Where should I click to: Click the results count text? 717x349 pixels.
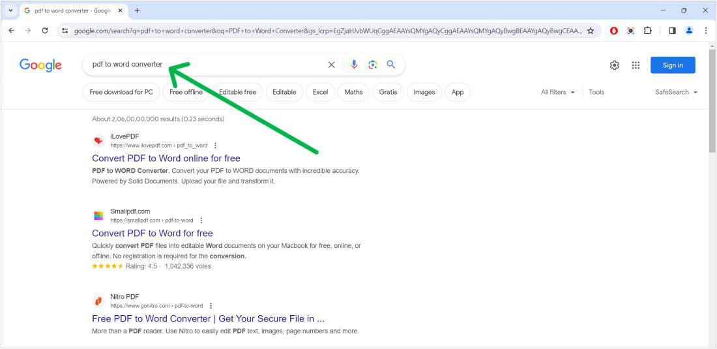158,119
